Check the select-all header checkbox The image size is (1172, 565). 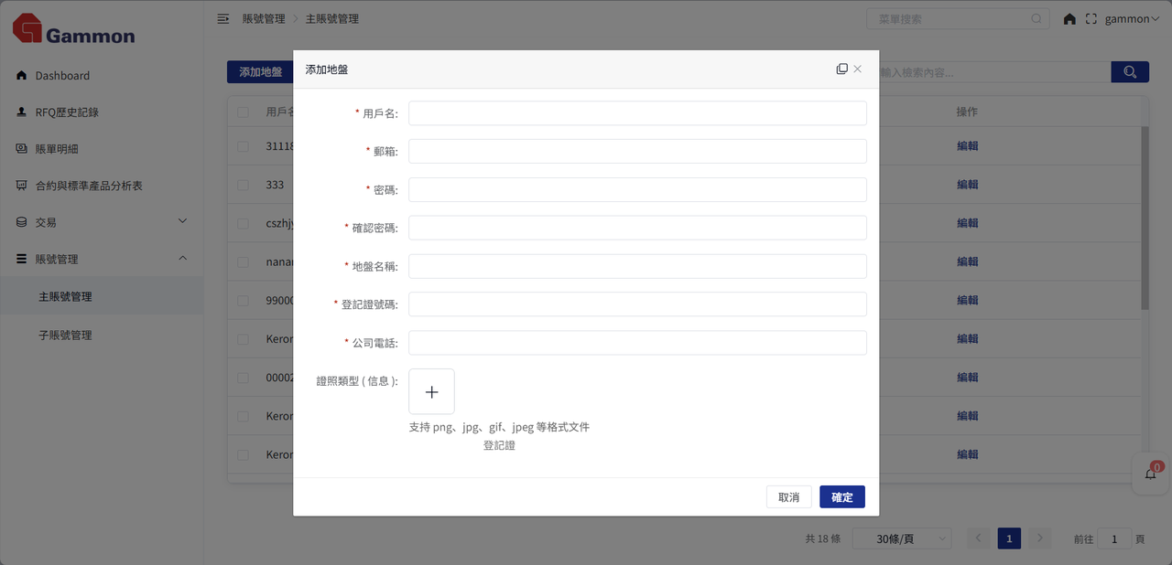coord(243,112)
